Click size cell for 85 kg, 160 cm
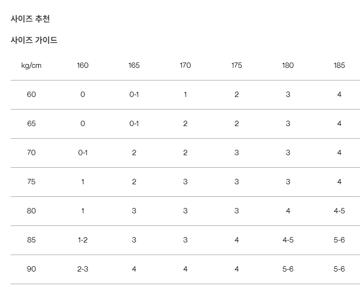This screenshot has height=289, width=363. click(x=83, y=240)
